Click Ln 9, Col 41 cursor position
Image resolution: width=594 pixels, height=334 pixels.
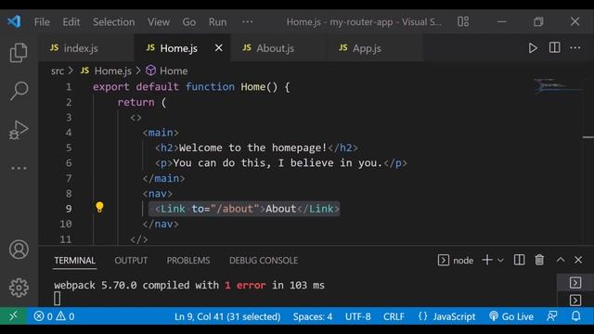(227, 316)
